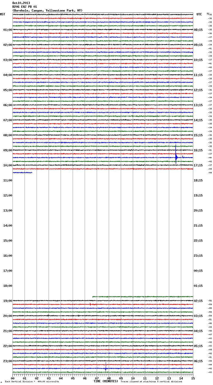Click the 09:15 UTC time label
The image size is (213, 385).
[198, 45]
